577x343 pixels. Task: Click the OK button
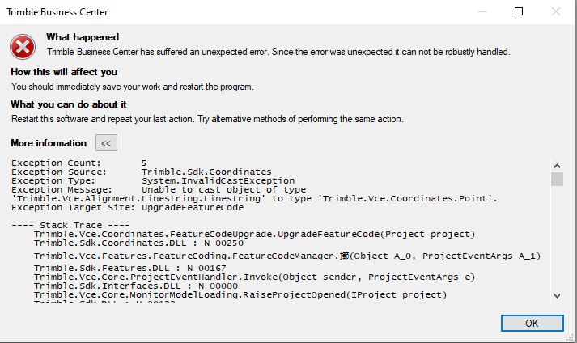532,323
